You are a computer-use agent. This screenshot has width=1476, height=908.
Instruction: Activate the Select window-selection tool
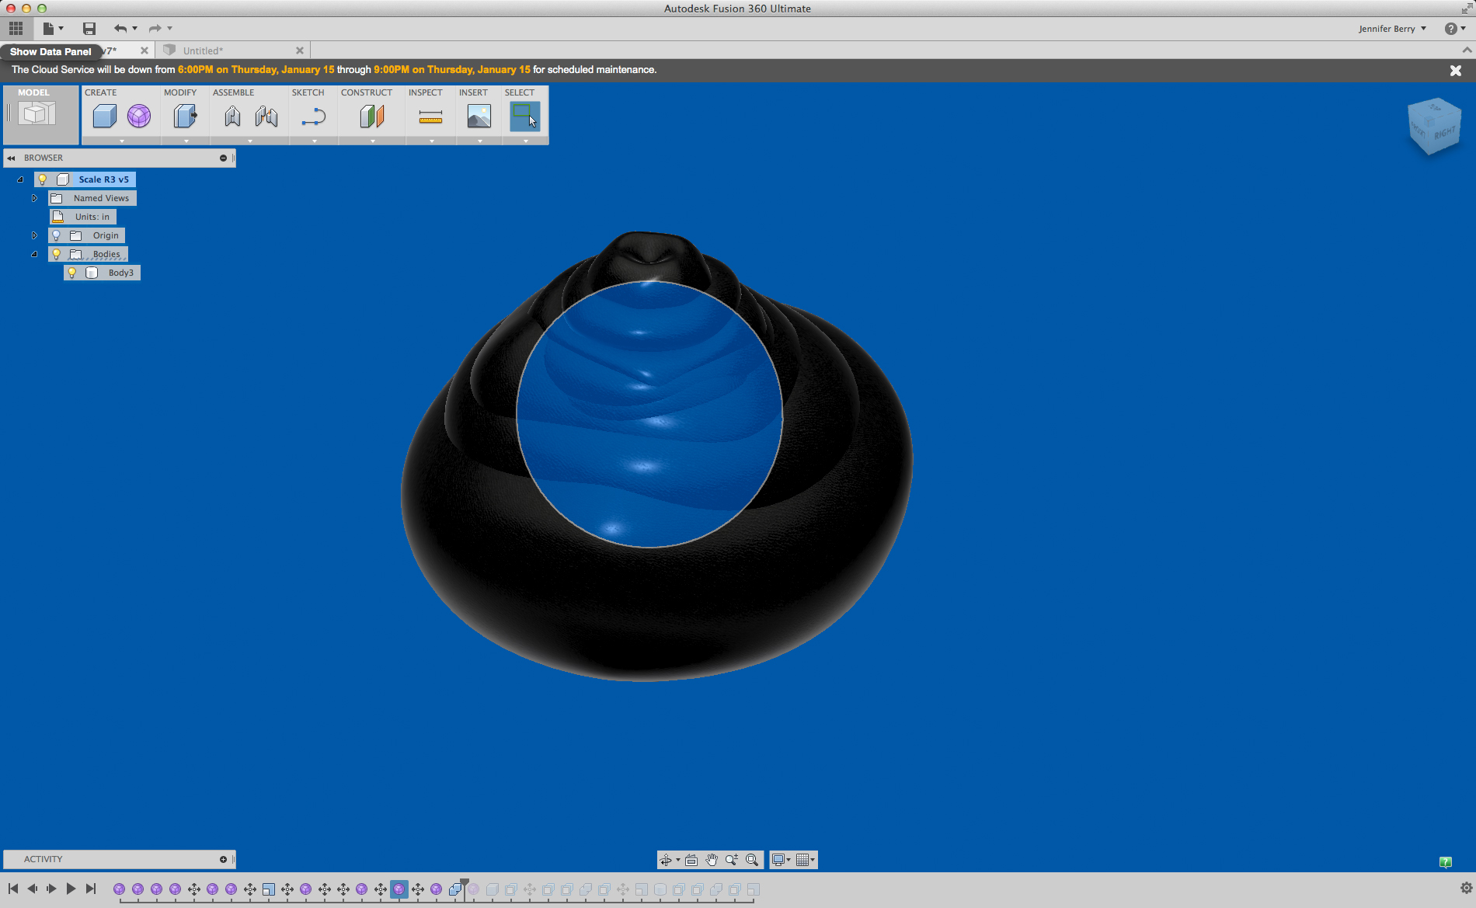(x=525, y=117)
